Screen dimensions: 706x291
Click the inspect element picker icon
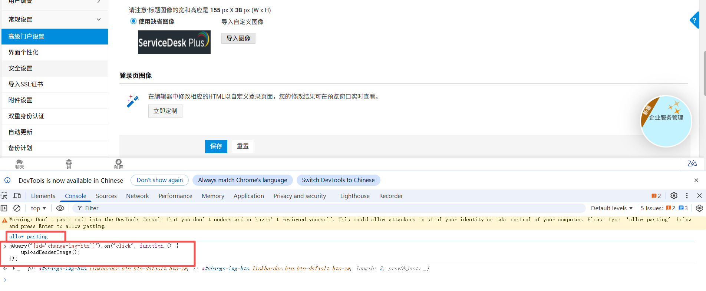coord(4,196)
